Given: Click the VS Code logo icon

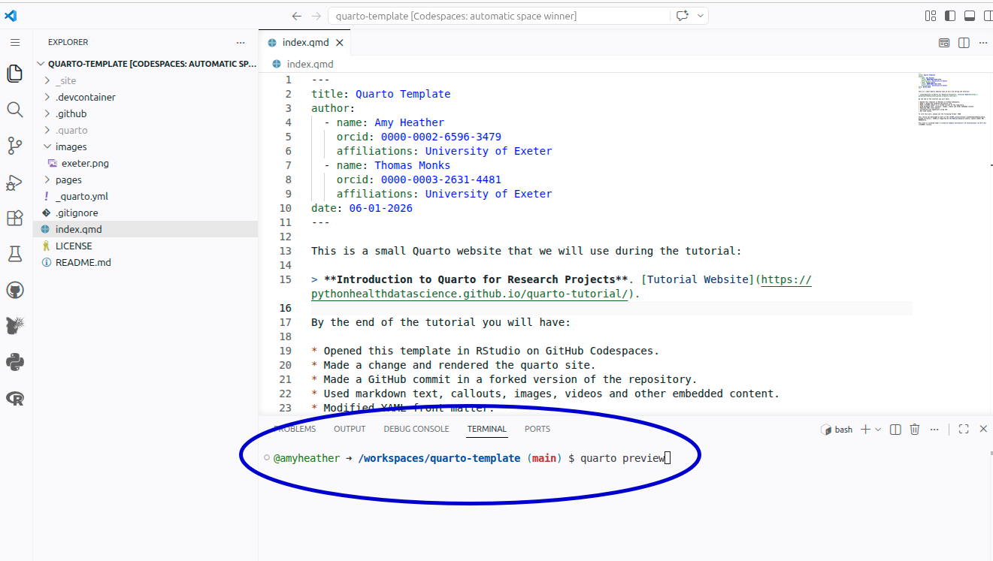Looking at the screenshot, I should [x=11, y=15].
